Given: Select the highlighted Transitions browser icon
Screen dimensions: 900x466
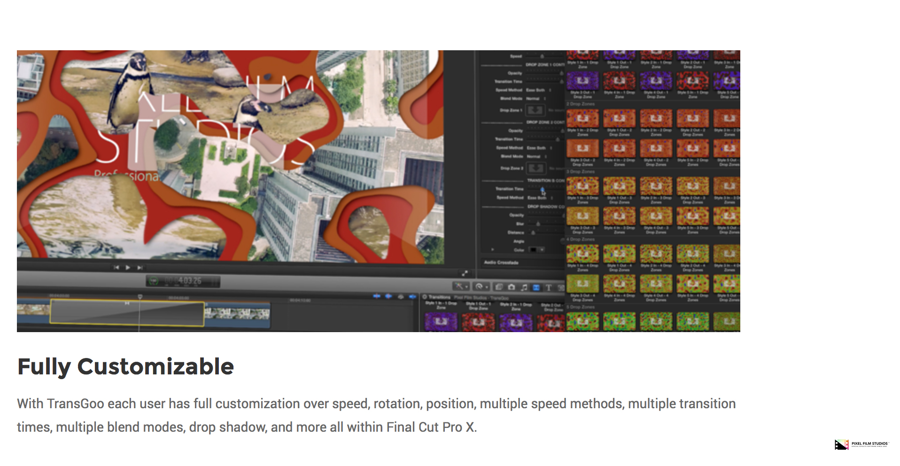Looking at the screenshot, I should point(536,287).
